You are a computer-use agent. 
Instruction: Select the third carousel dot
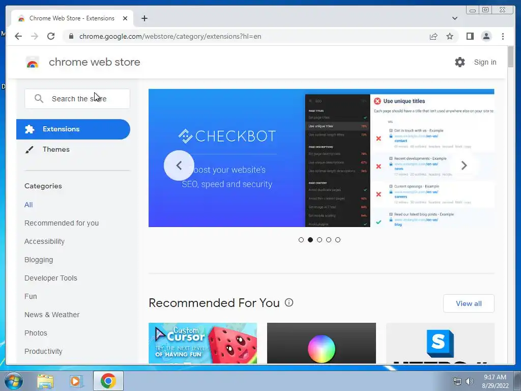pos(320,240)
